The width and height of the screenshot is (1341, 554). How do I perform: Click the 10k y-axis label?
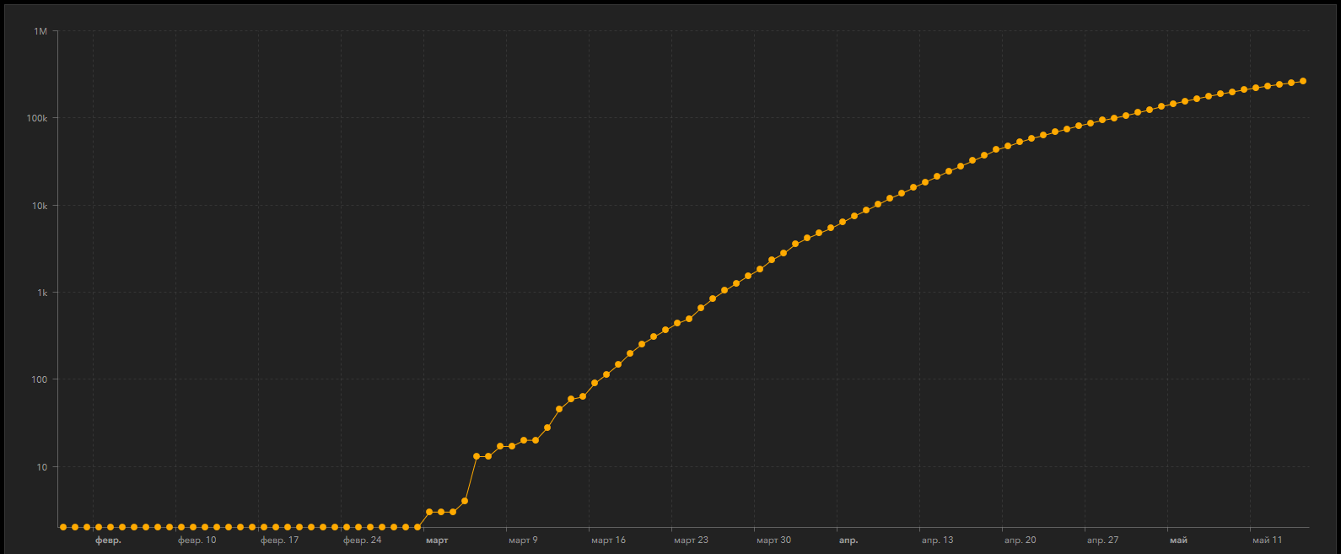tap(40, 206)
